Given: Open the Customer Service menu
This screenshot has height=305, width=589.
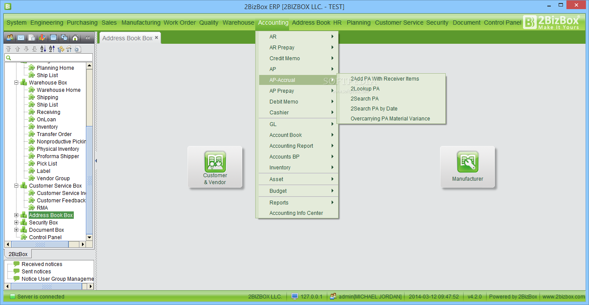Looking at the screenshot, I should [399, 23].
